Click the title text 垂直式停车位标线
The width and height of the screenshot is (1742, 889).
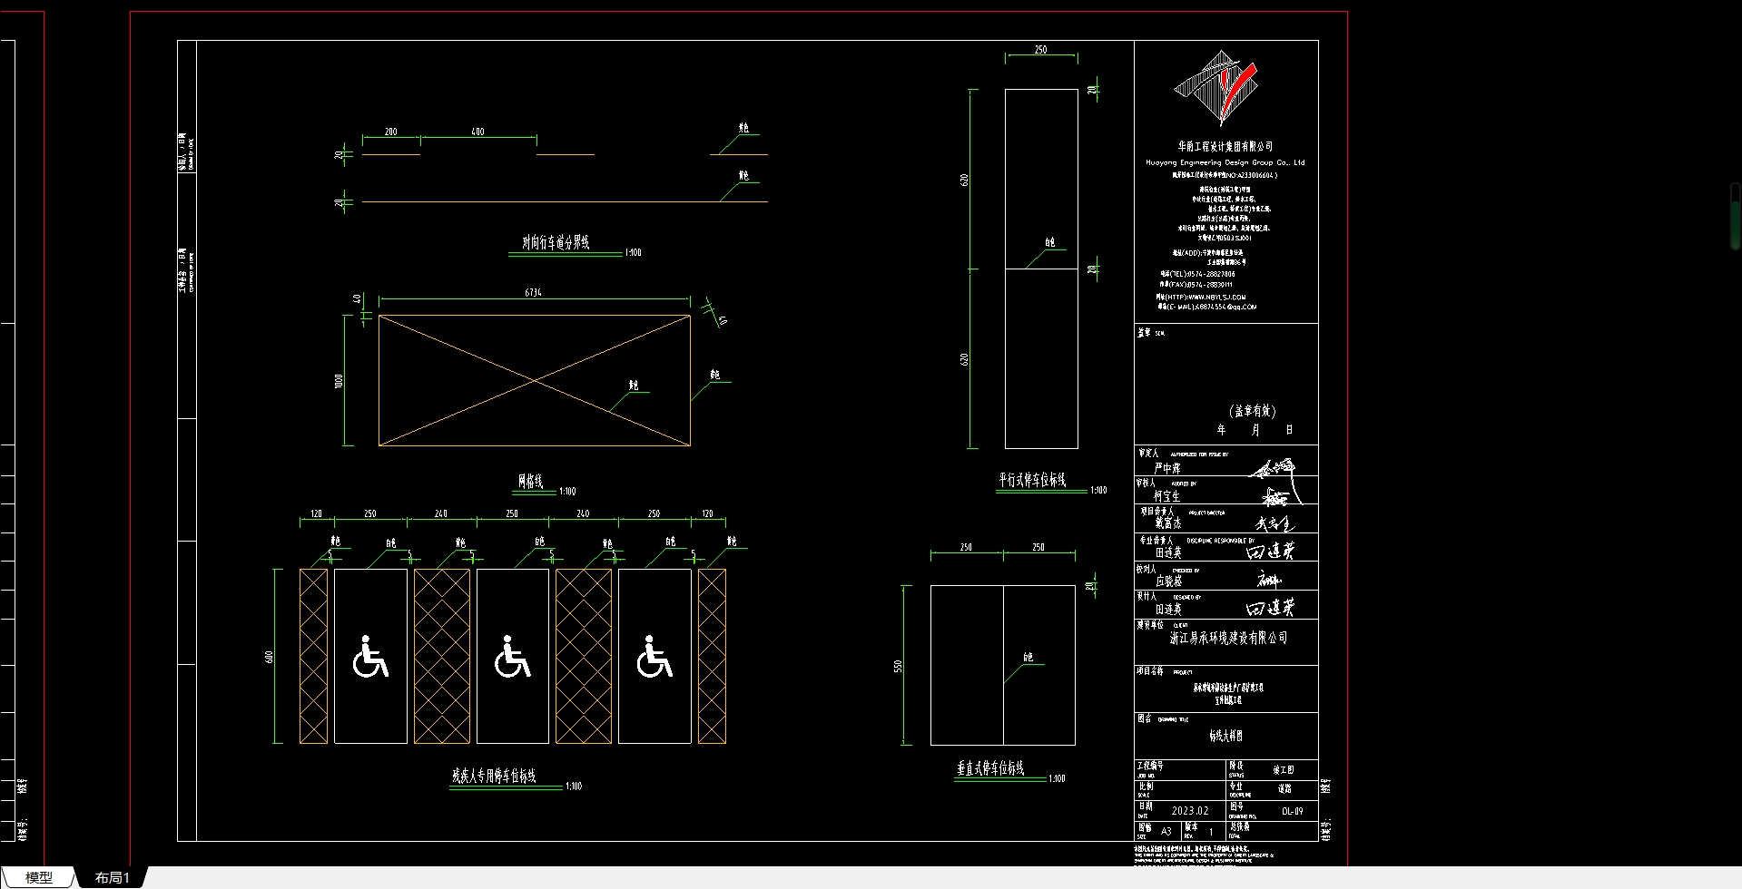990,768
